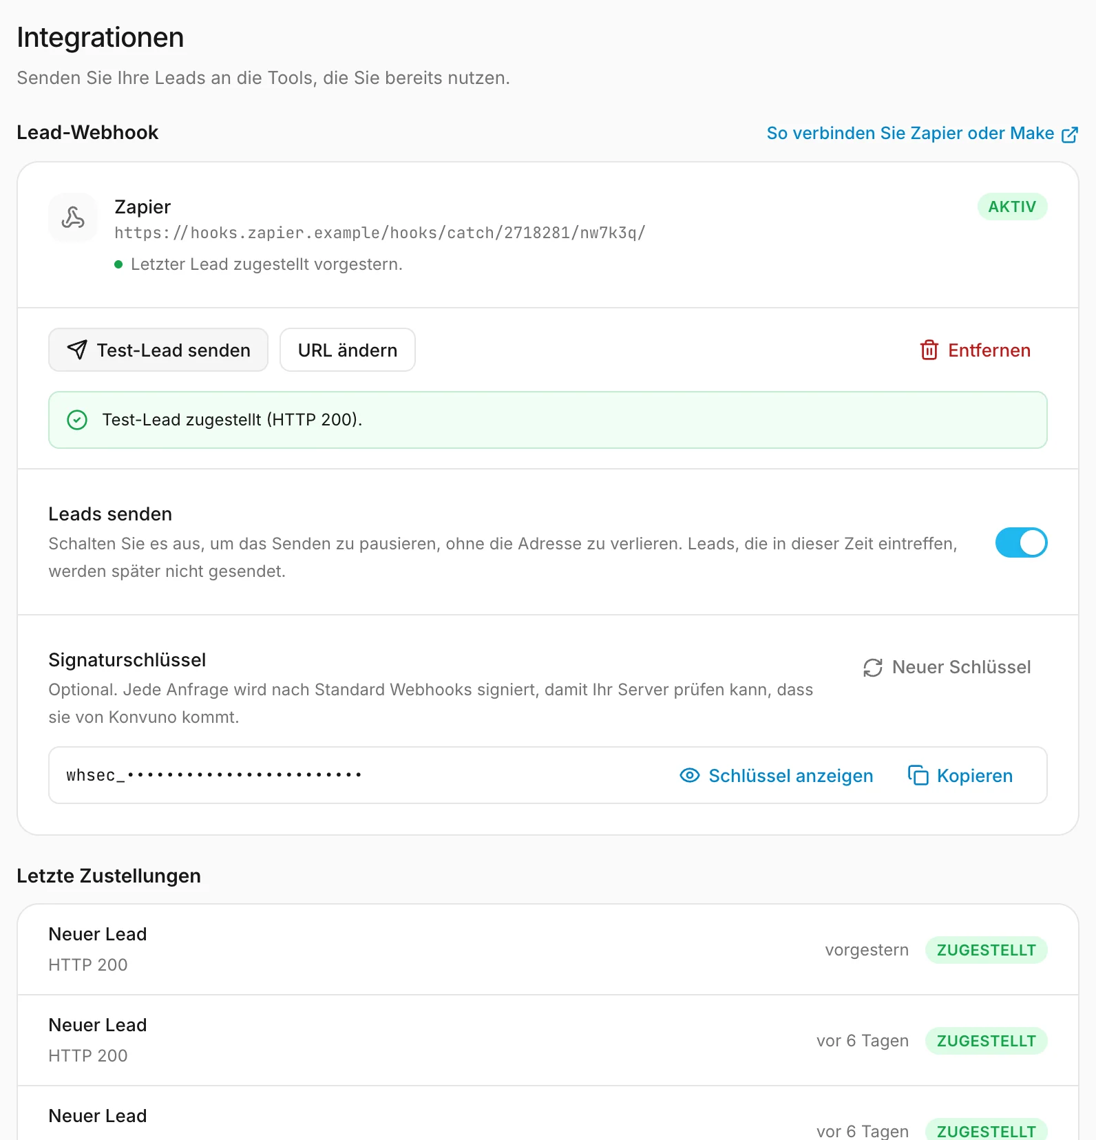This screenshot has height=1140, width=1096.
Task: Click the eye icon to reveal the key
Action: point(690,776)
